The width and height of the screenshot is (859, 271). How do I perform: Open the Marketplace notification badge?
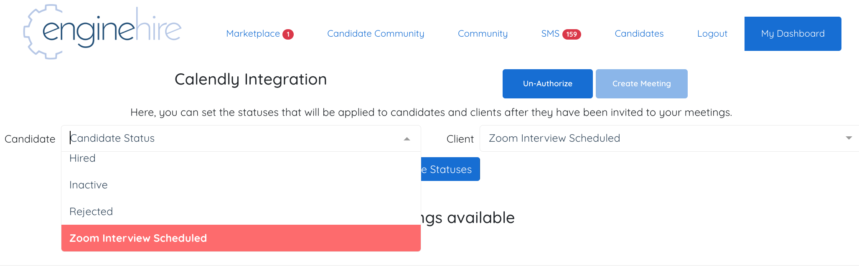[288, 34]
